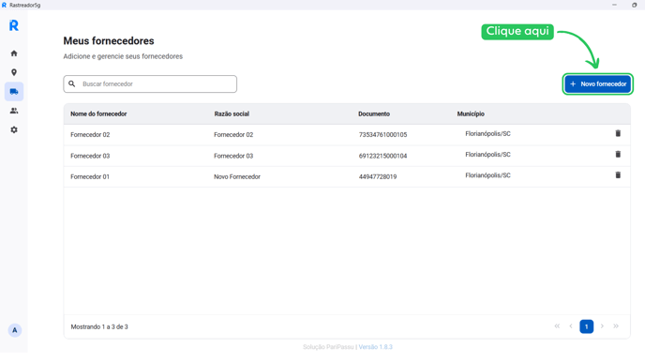Minimize the Rastreador5g window
Image resolution: width=645 pixels, height=363 pixels.
coord(614,5)
